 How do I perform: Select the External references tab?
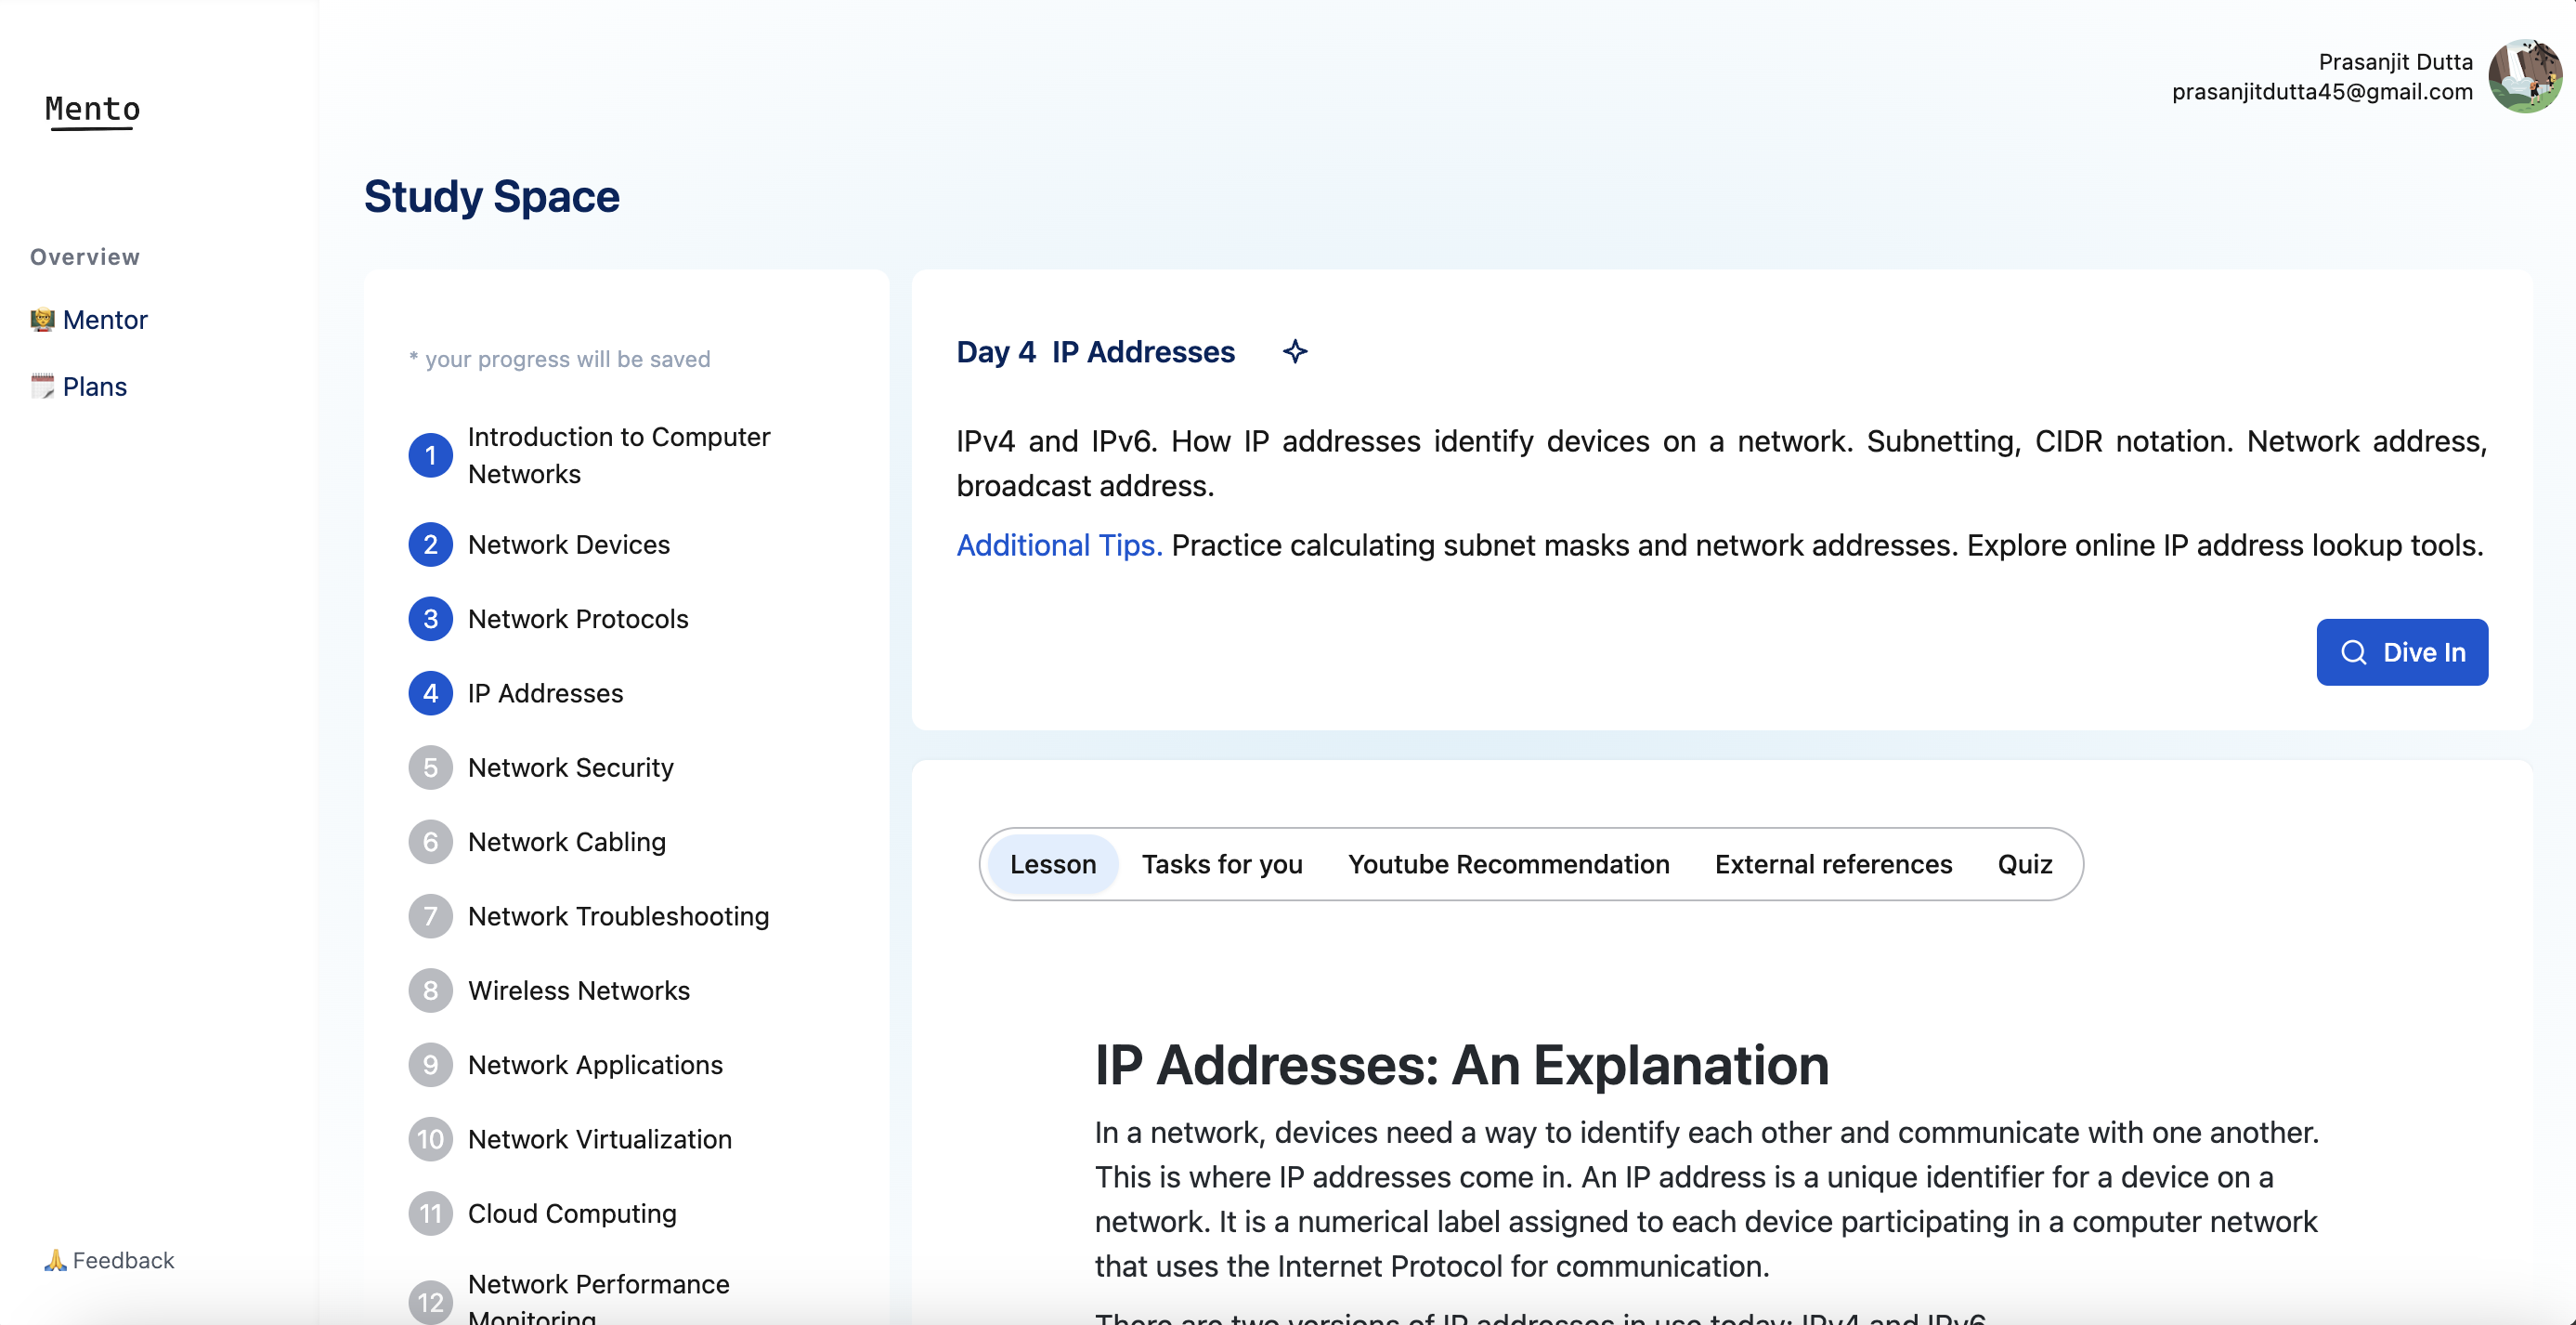[x=1832, y=863]
